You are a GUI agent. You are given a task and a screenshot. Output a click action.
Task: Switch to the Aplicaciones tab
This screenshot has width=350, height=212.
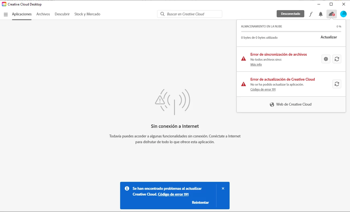click(x=22, y=14)
